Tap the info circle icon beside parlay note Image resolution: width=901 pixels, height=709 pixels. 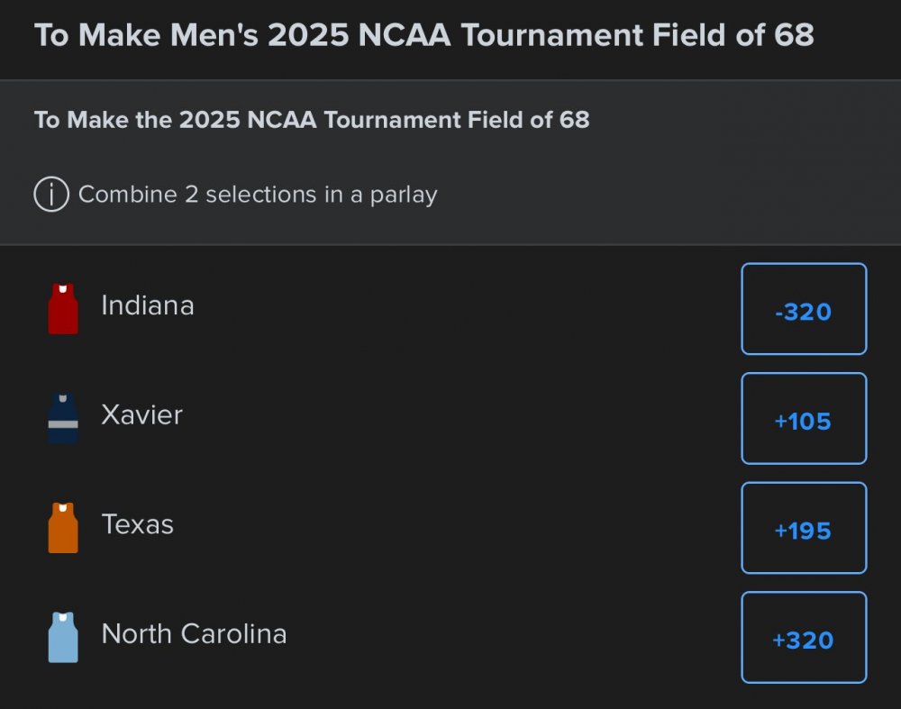pyautogui.click(x=51, y=195)
